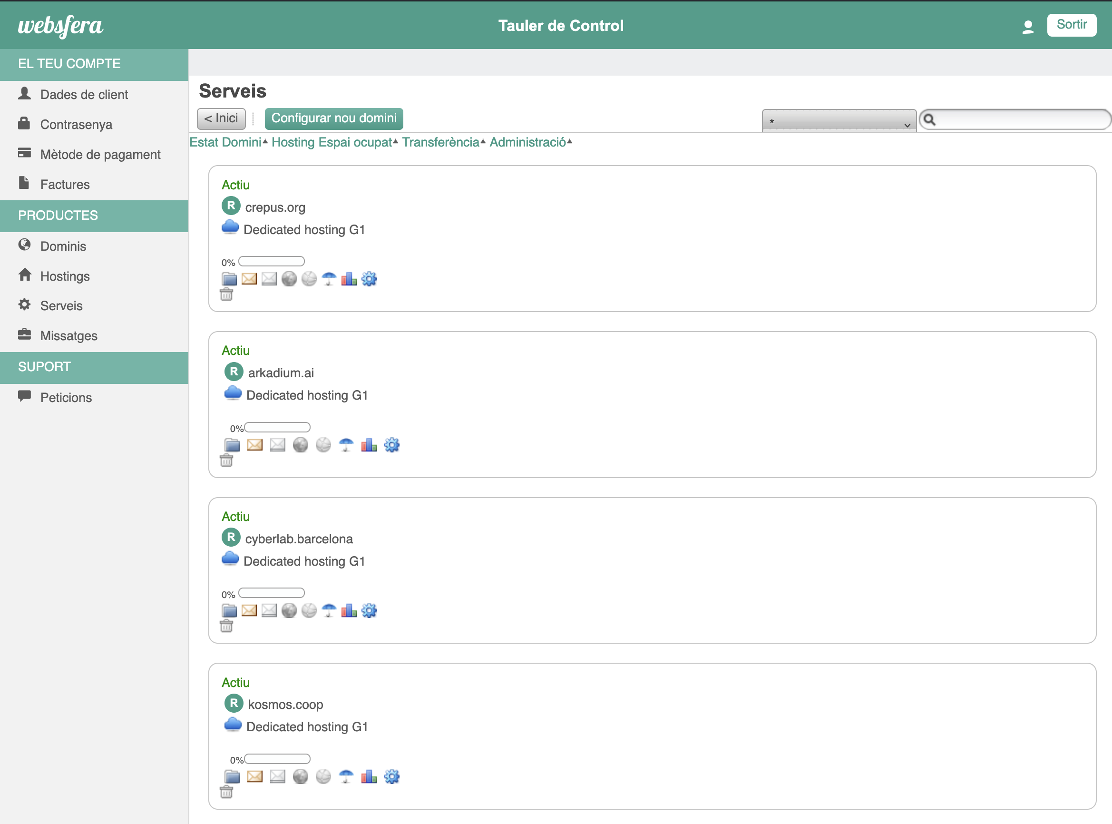The width and height of the screenshot is (1112, 824).
Task: Click the crepus.org usage progress bar
Action: pos(271,261)
